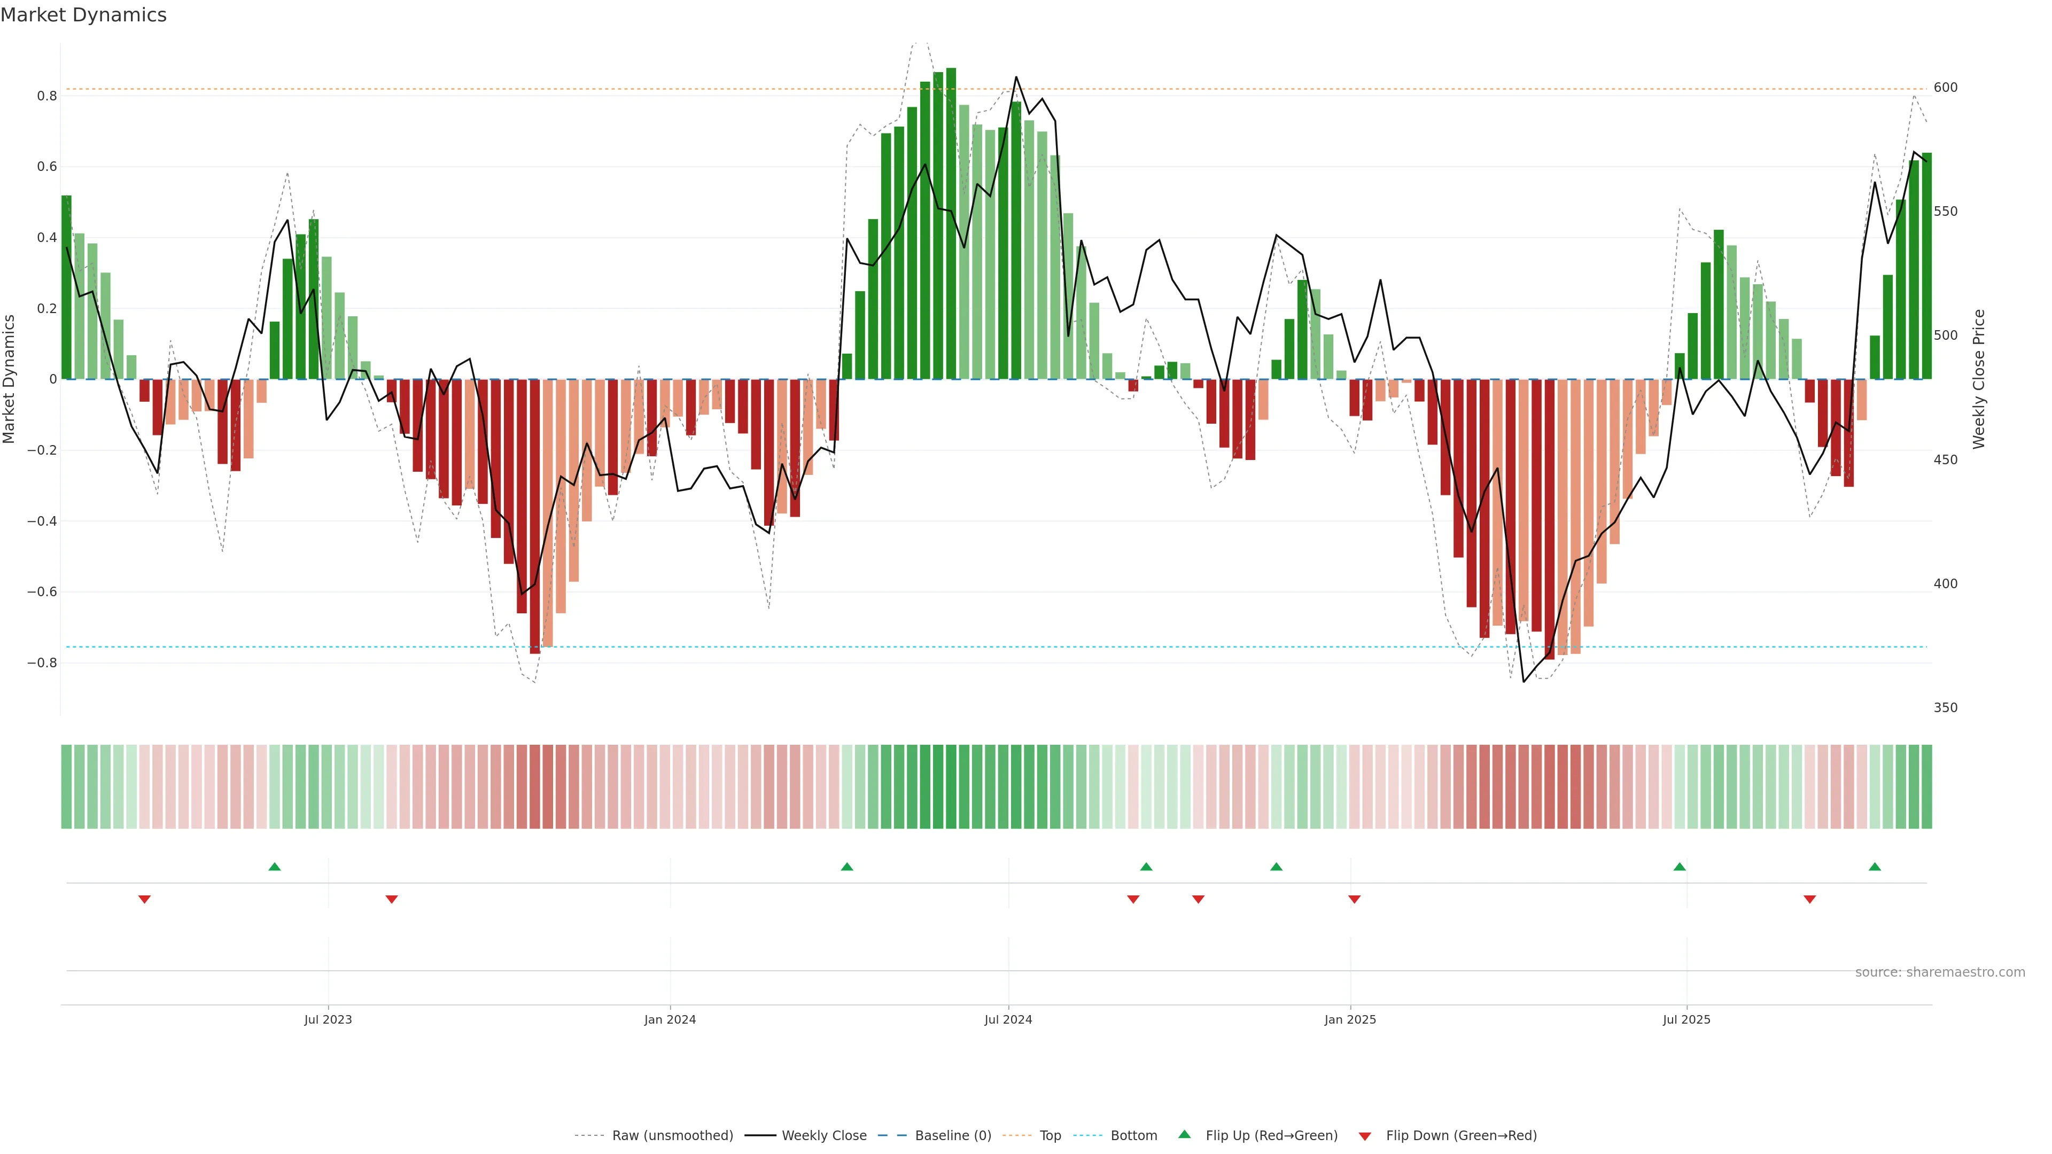The image size is (2052, 1154).
Task: Click the Market Dynamics chart title at top
Action: (84, 15)
